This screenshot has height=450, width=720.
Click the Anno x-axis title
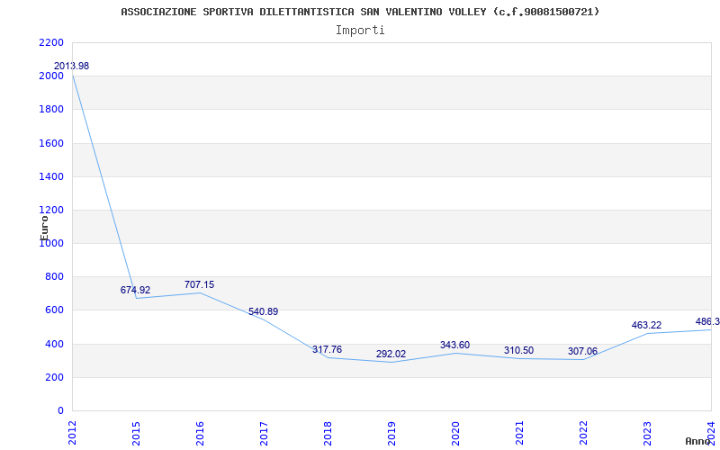coord(698,441)
